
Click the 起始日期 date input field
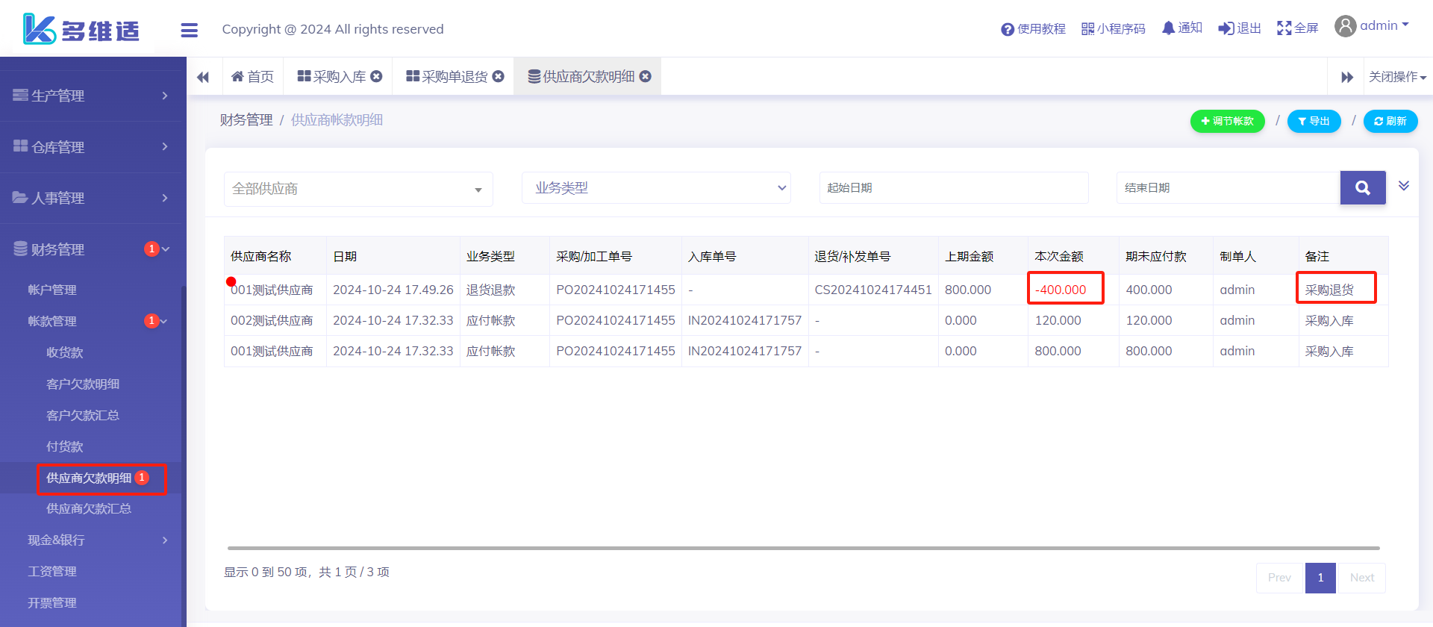953,188
